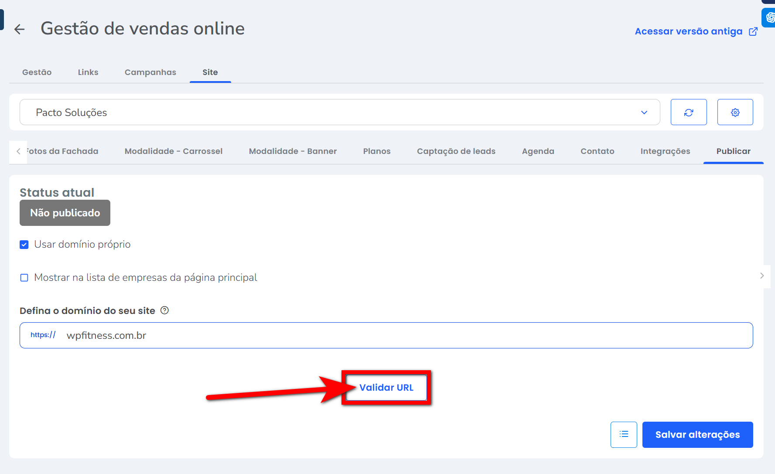Click the help icon next to domain label
This screenshot has width=775, height=474.
point(164,310)
